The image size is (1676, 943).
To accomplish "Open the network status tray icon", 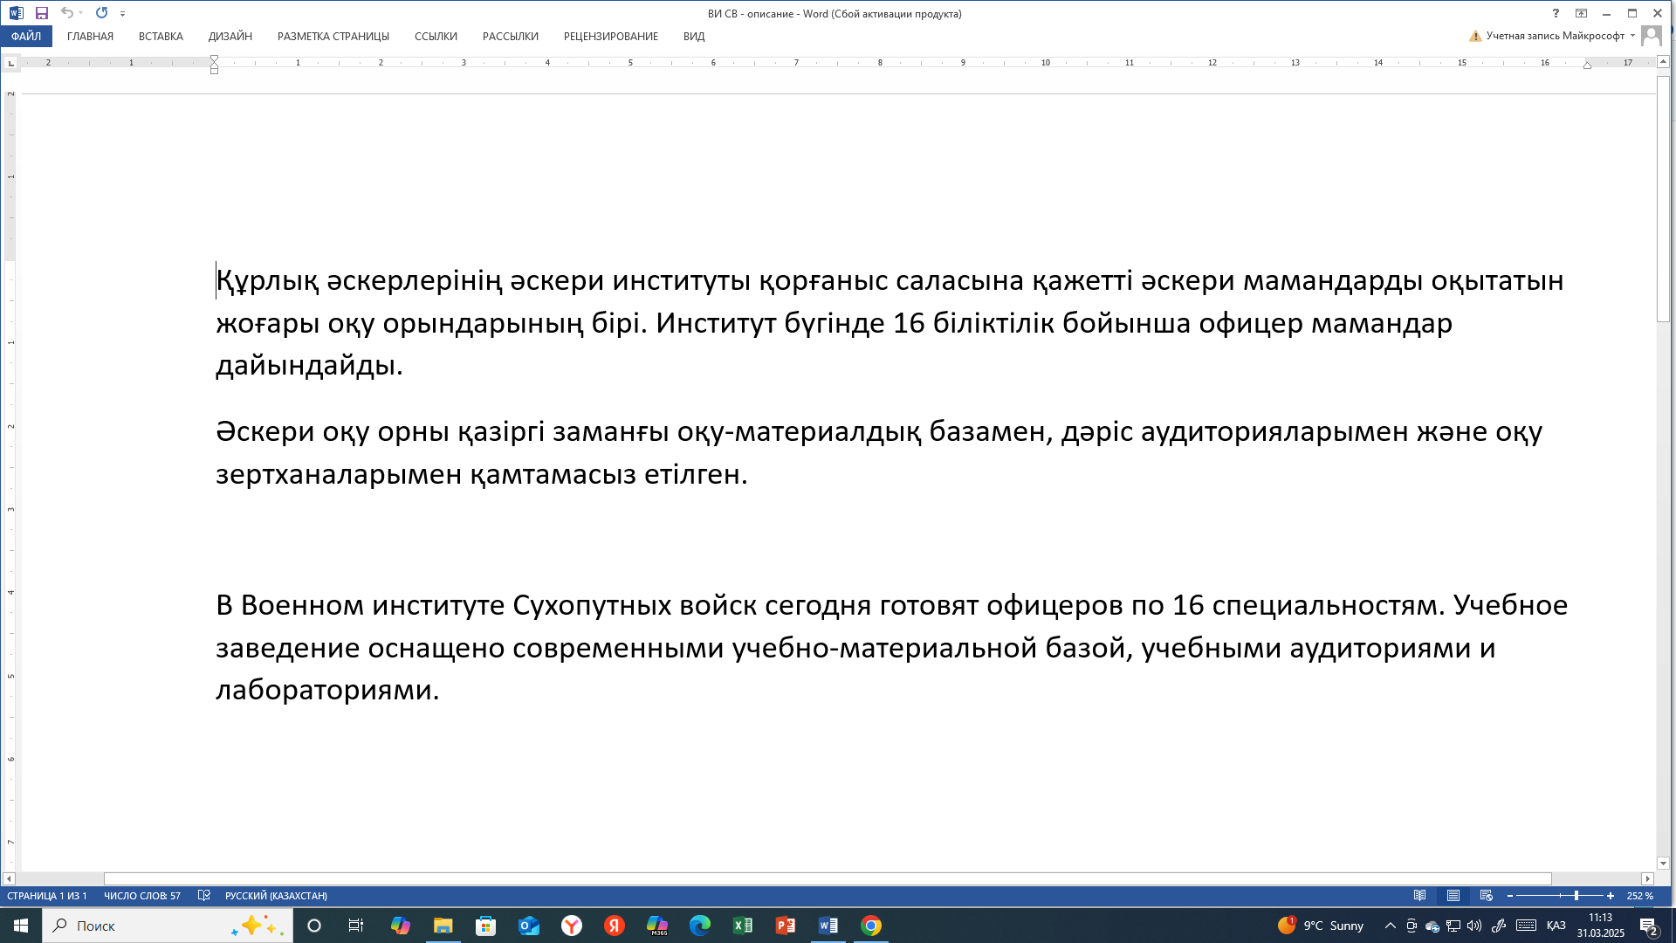I will click(1453, 926).
